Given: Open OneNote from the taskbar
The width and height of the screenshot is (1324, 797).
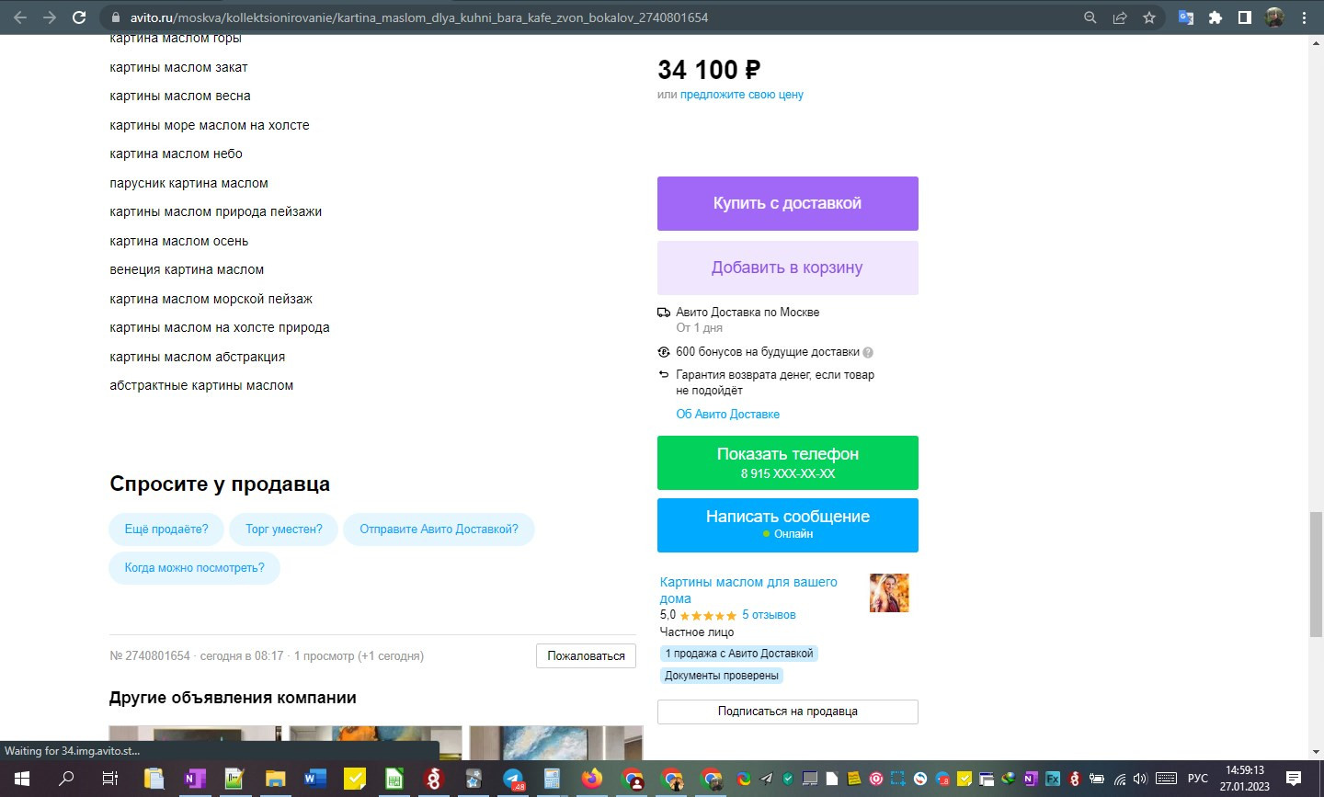Looking at the screenshot, I should 194,779.
